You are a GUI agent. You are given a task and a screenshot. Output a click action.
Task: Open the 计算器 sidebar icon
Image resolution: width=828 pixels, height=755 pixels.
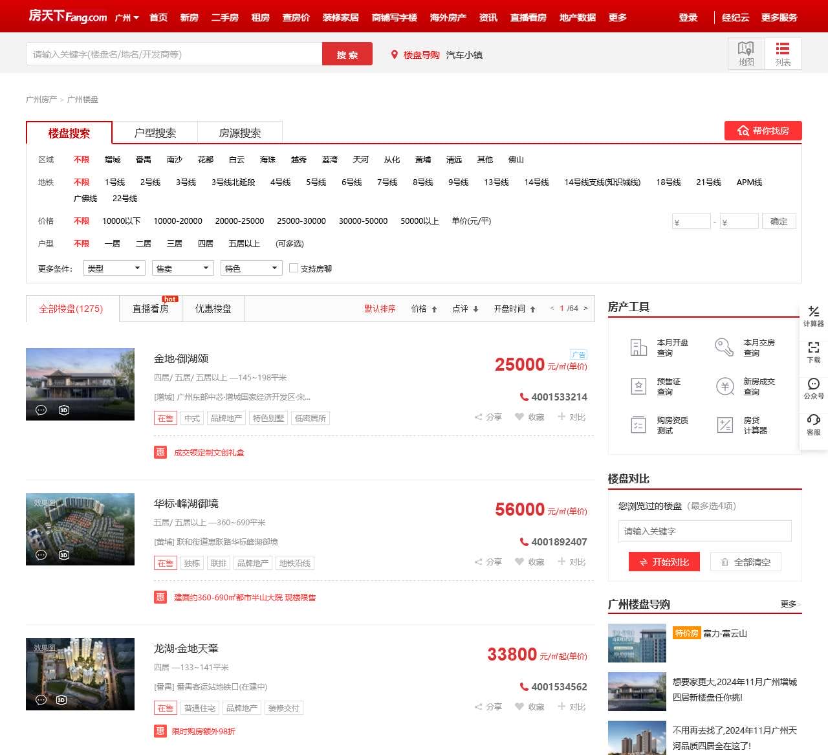coord(814,312)
